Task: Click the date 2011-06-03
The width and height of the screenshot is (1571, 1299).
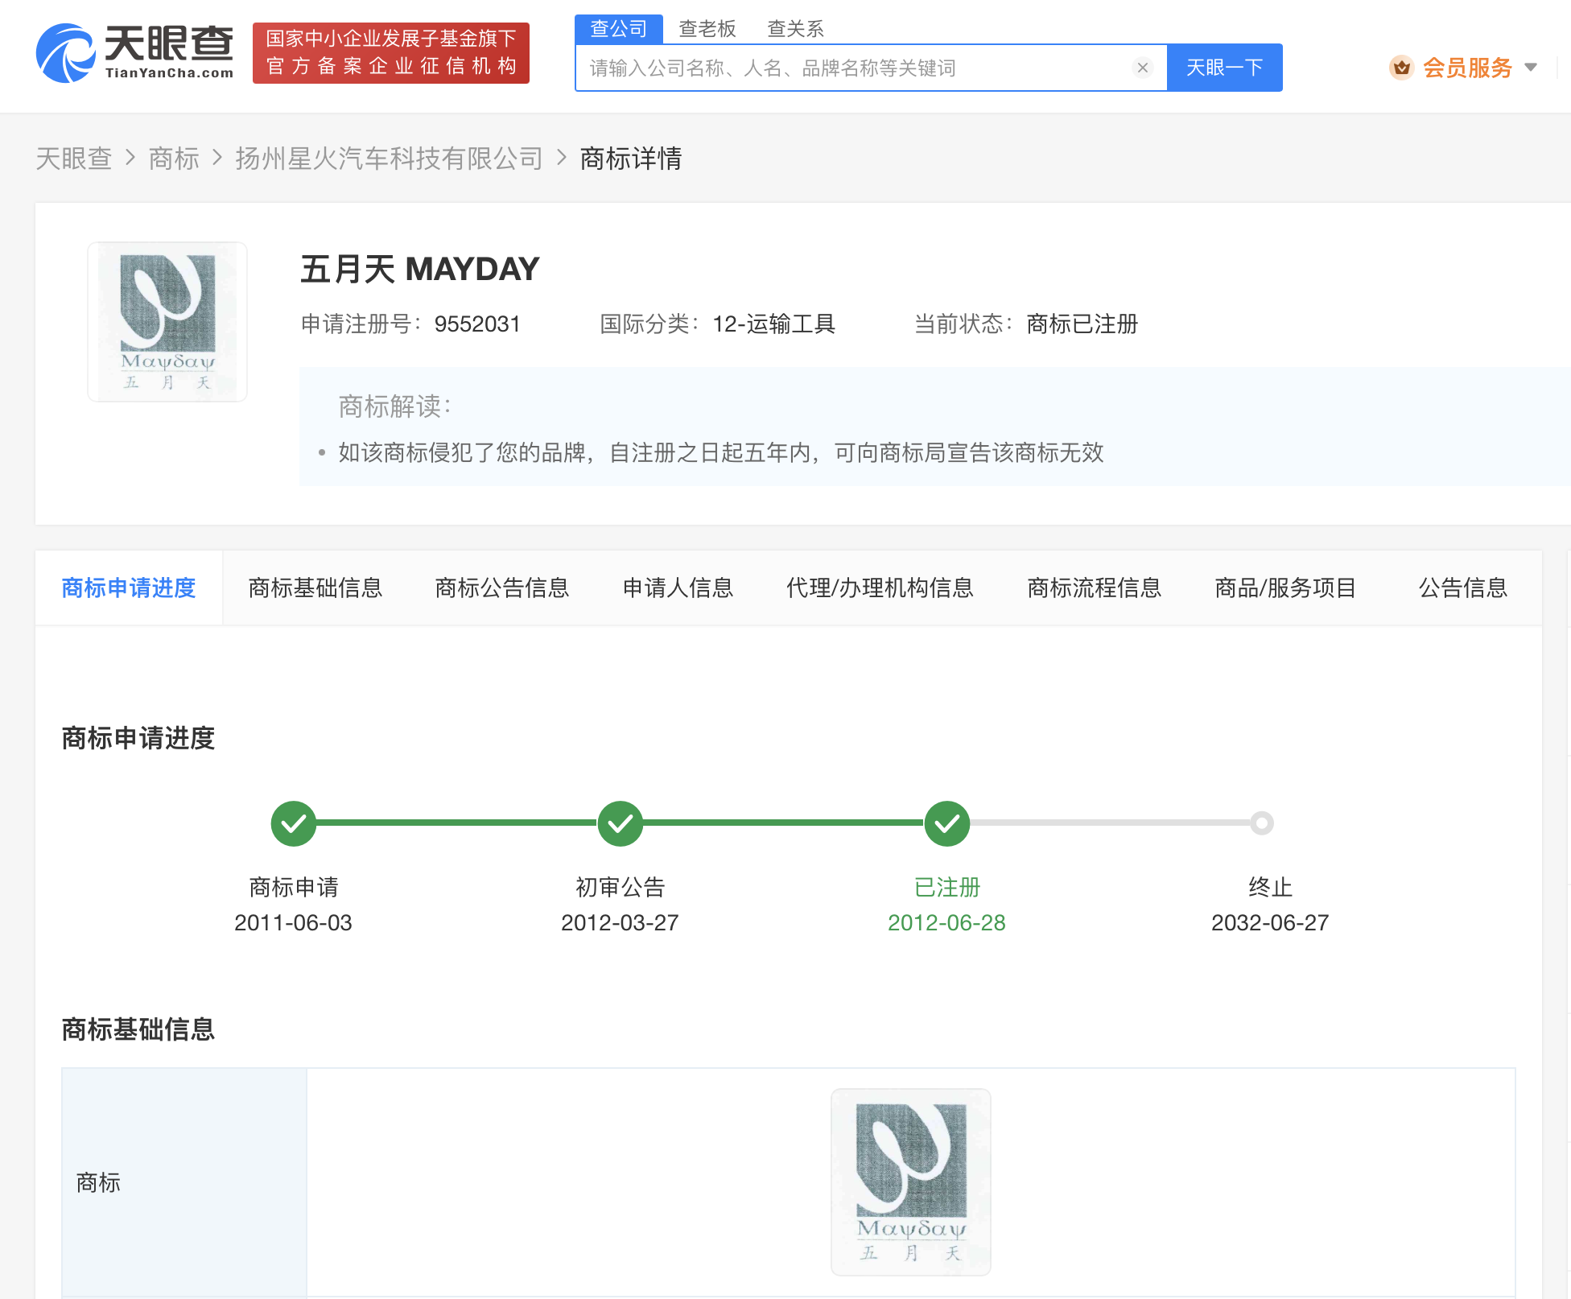Action: point(293,922)
